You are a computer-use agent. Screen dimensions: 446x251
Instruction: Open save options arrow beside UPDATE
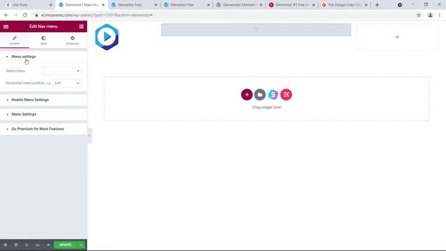point(81,245)
